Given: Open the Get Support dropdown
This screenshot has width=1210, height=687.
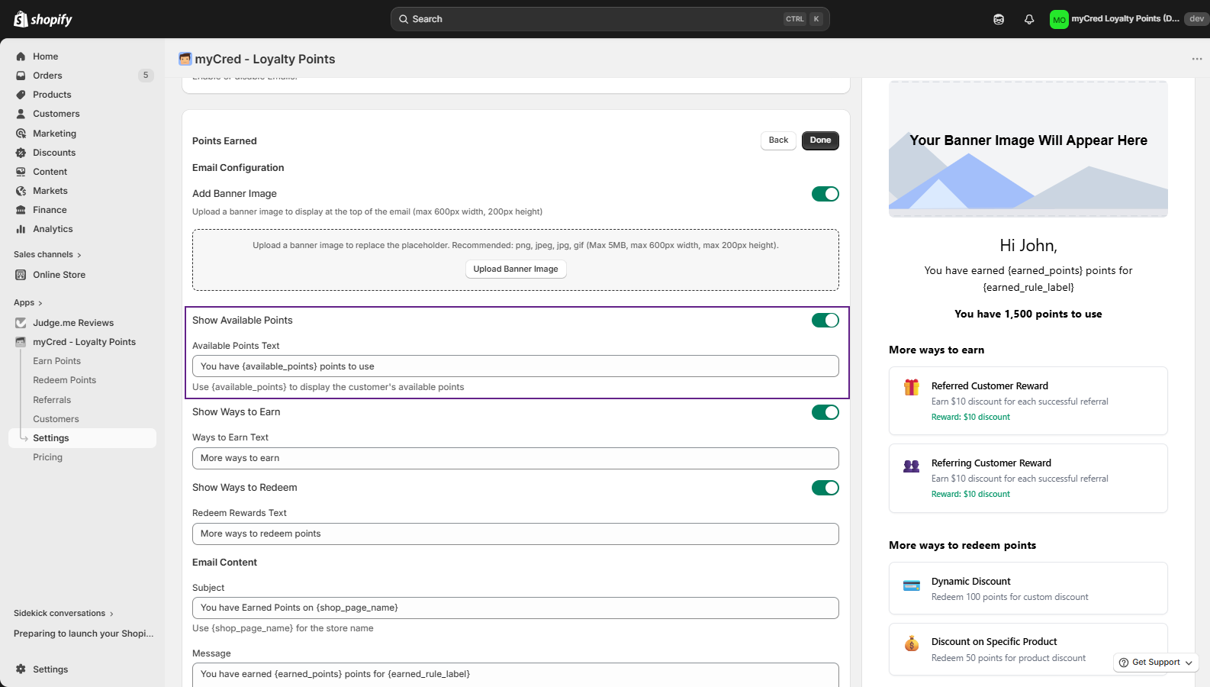Looking at the screenshot, I should 1156,663.
